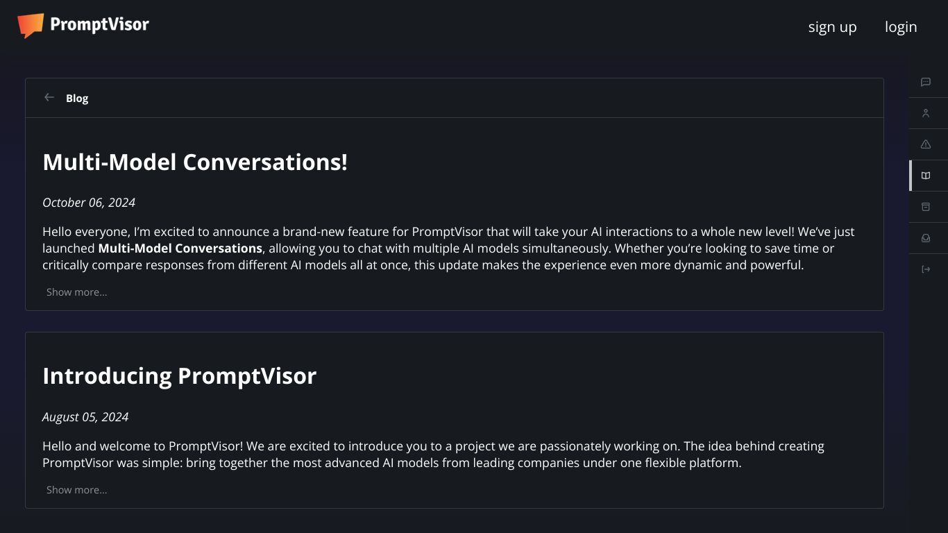The width and height of the screenshot is (948, 533).
Task: Open the inbox tray icon in sidebar
Action: tap(925, 238)
